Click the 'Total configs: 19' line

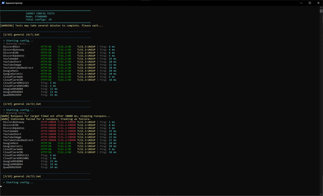[x=39, y=19]
